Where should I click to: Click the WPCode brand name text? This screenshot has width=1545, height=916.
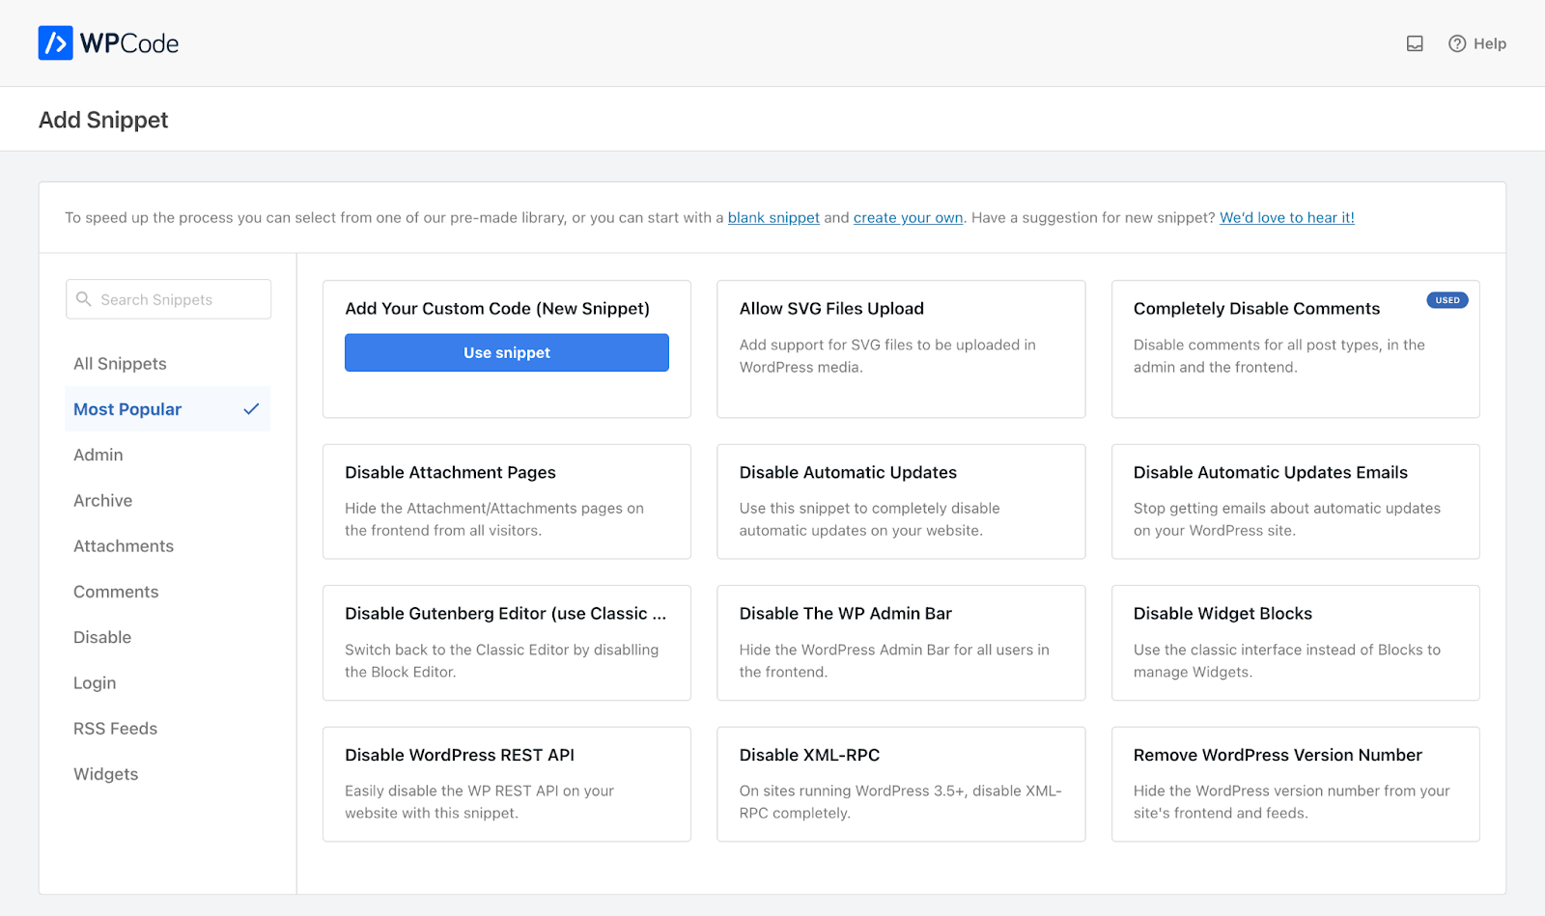pos(129,43)
